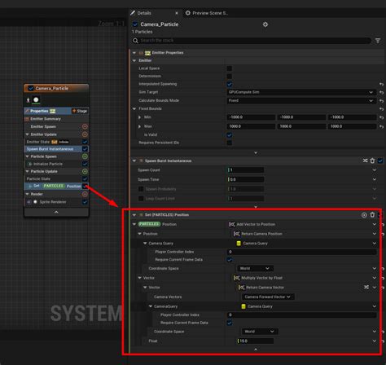Toggle Sprite Renderer enabled checkbox in node

85,202
